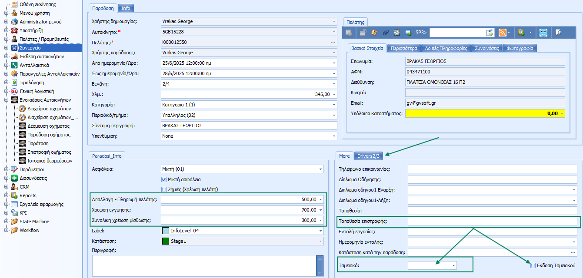
Task: Click the alarm clock reminder icon
Action: [x=397, y=32]
